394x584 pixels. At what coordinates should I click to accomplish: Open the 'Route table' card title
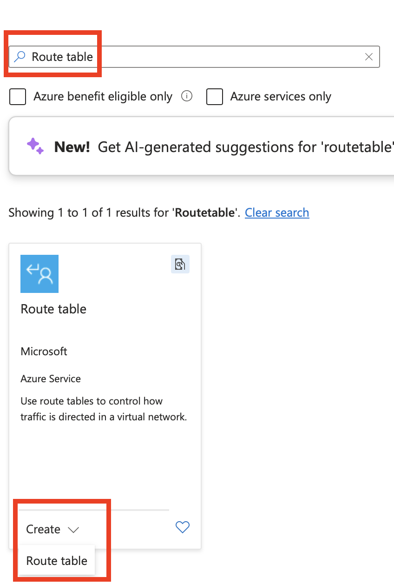point(53,309)
